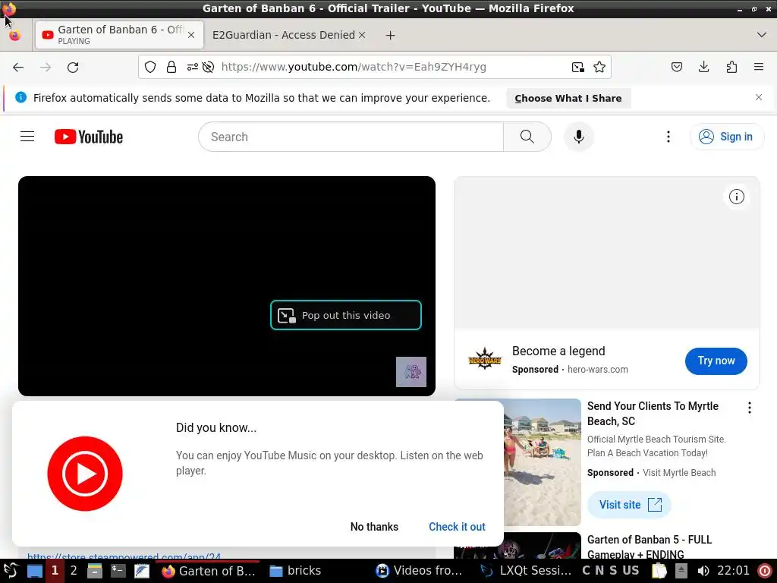
Task: Click the Sign in button
Action: click(727, 137)
